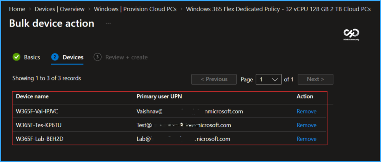Open Windows | Provision Cloud PCs breadcrumb
Image resolution: width=381 pixels, height=162 pixels.
click(135, 9)
